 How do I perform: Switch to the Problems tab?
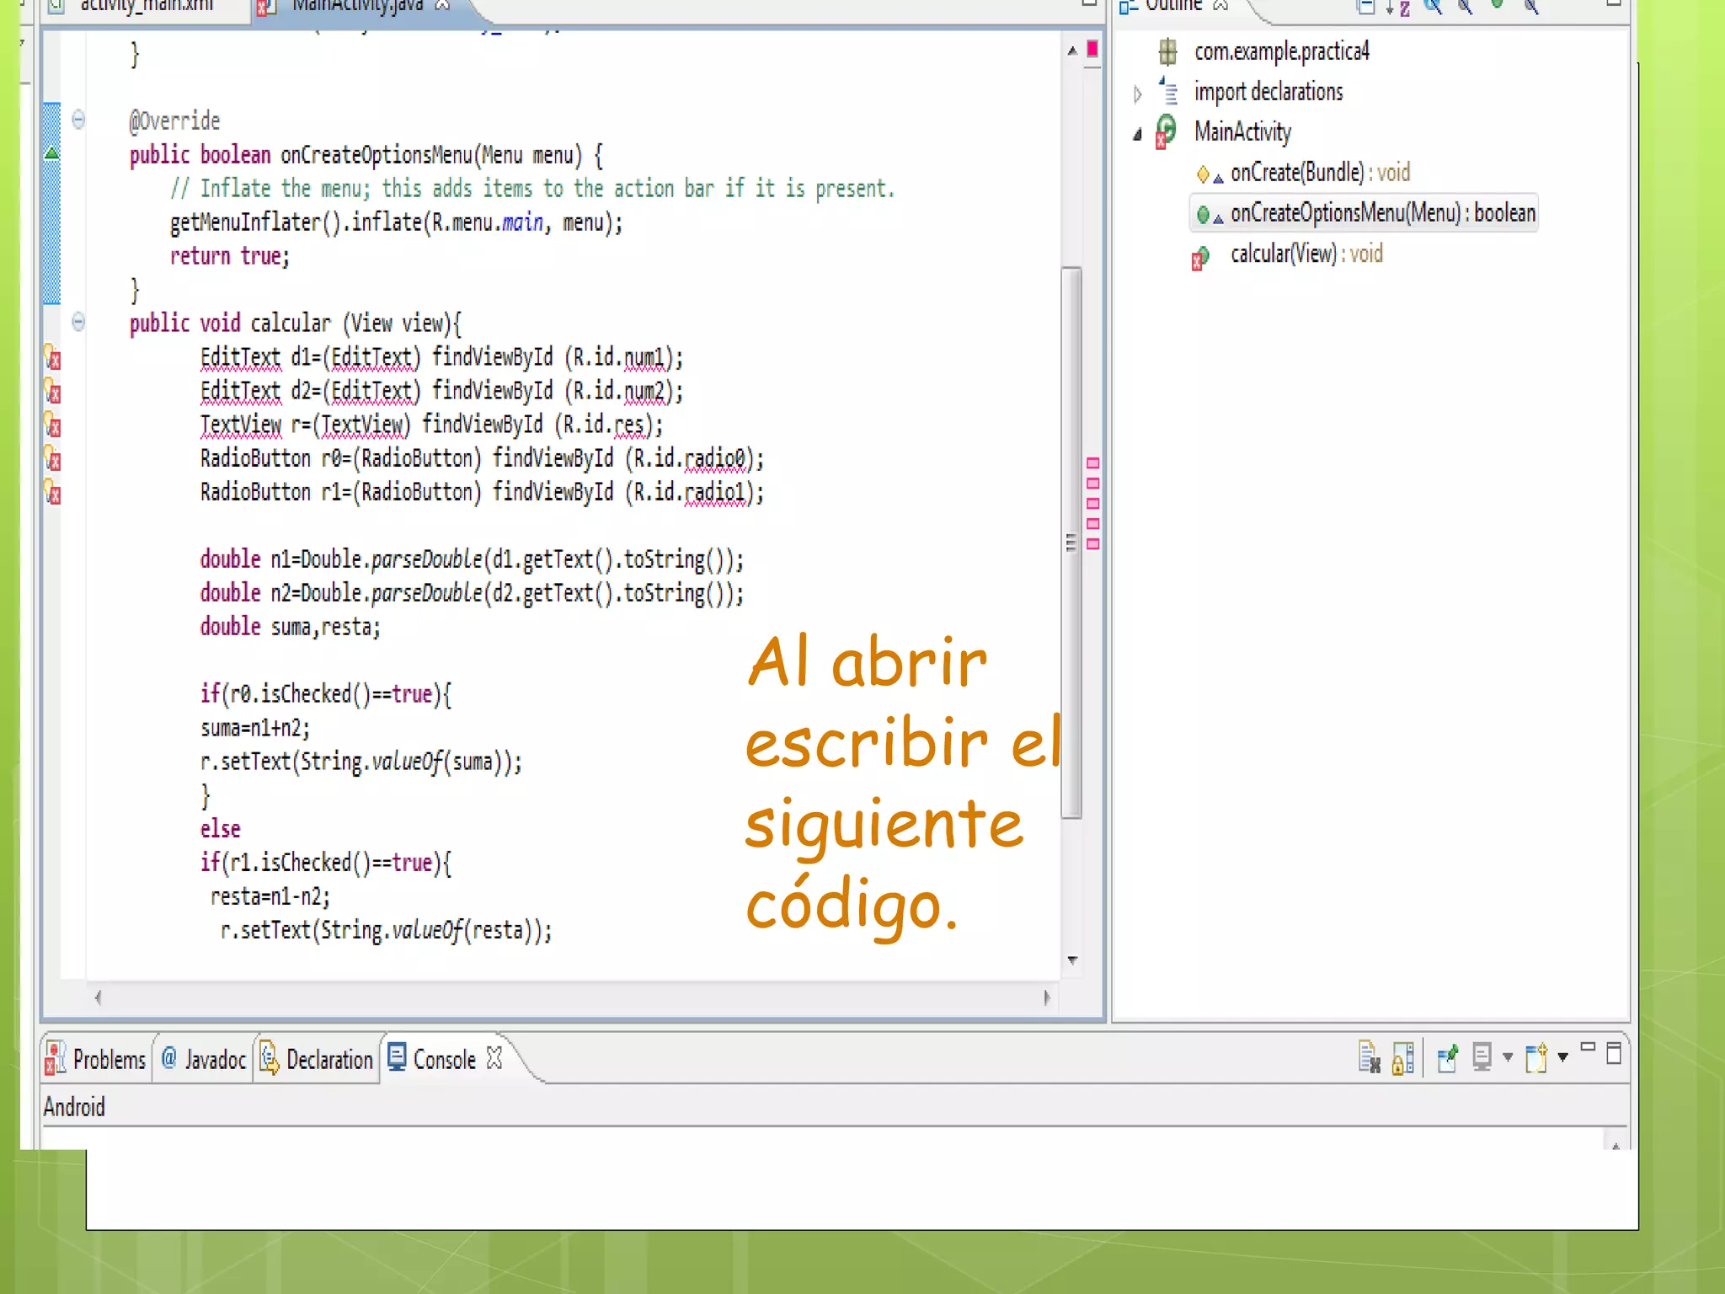pyautogui.click(x=96, y=1059)
